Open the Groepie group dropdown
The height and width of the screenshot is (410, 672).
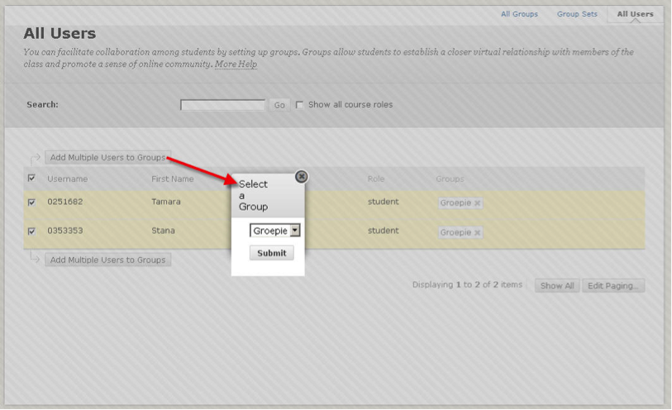point(275,231)
